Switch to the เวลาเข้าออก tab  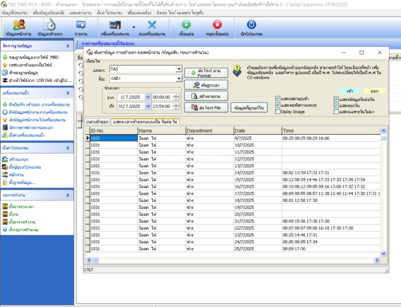[x=97, y=122]
